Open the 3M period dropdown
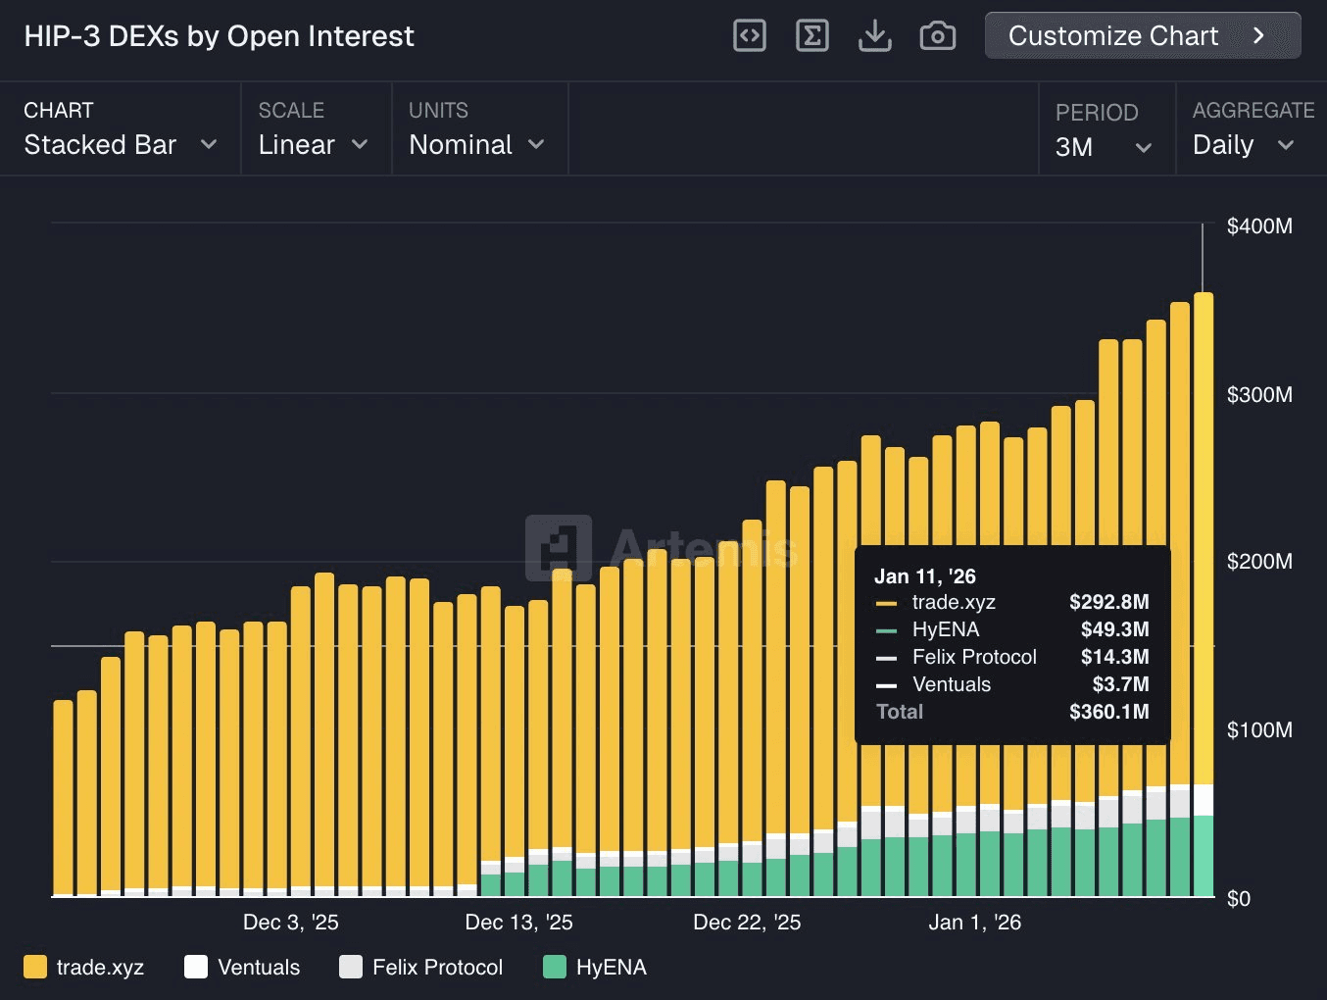Image resolution: width=1327 pixels, height=1000 pixels. (x=1103, y=147)
